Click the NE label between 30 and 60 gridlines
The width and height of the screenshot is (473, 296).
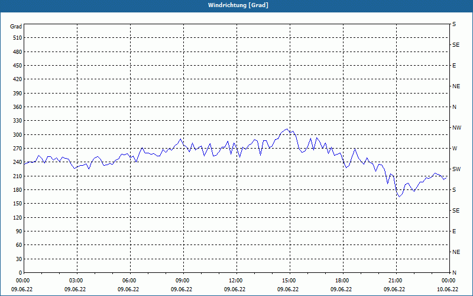[456, 252]
